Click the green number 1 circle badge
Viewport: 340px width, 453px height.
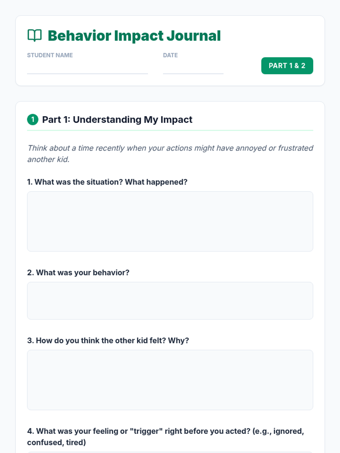[33, 119]
